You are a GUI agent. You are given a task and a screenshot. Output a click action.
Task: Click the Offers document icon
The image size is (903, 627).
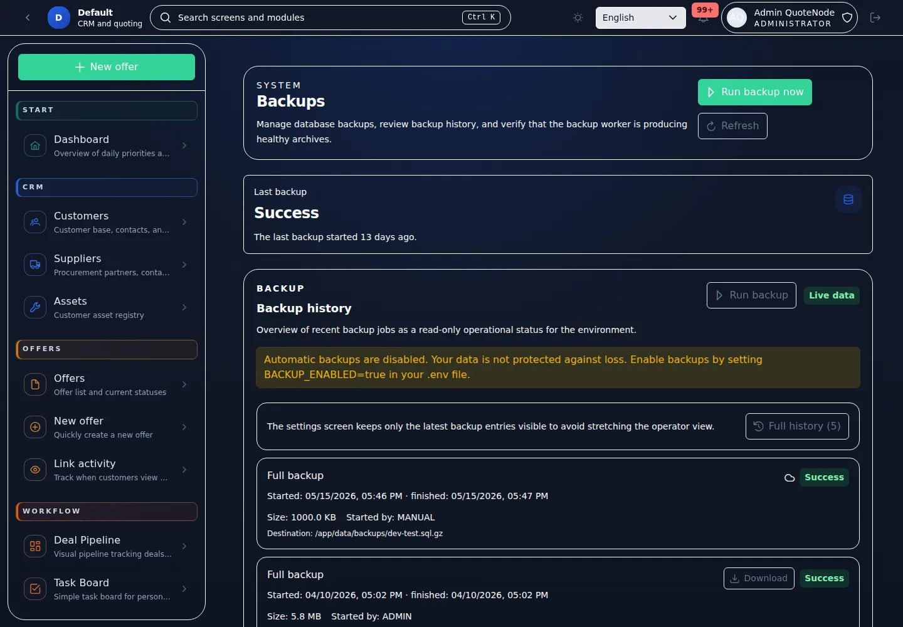pos(35,384)
